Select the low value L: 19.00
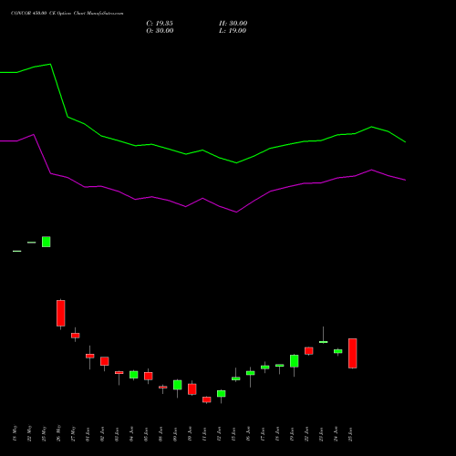The image size is (456, 456). 233,31
